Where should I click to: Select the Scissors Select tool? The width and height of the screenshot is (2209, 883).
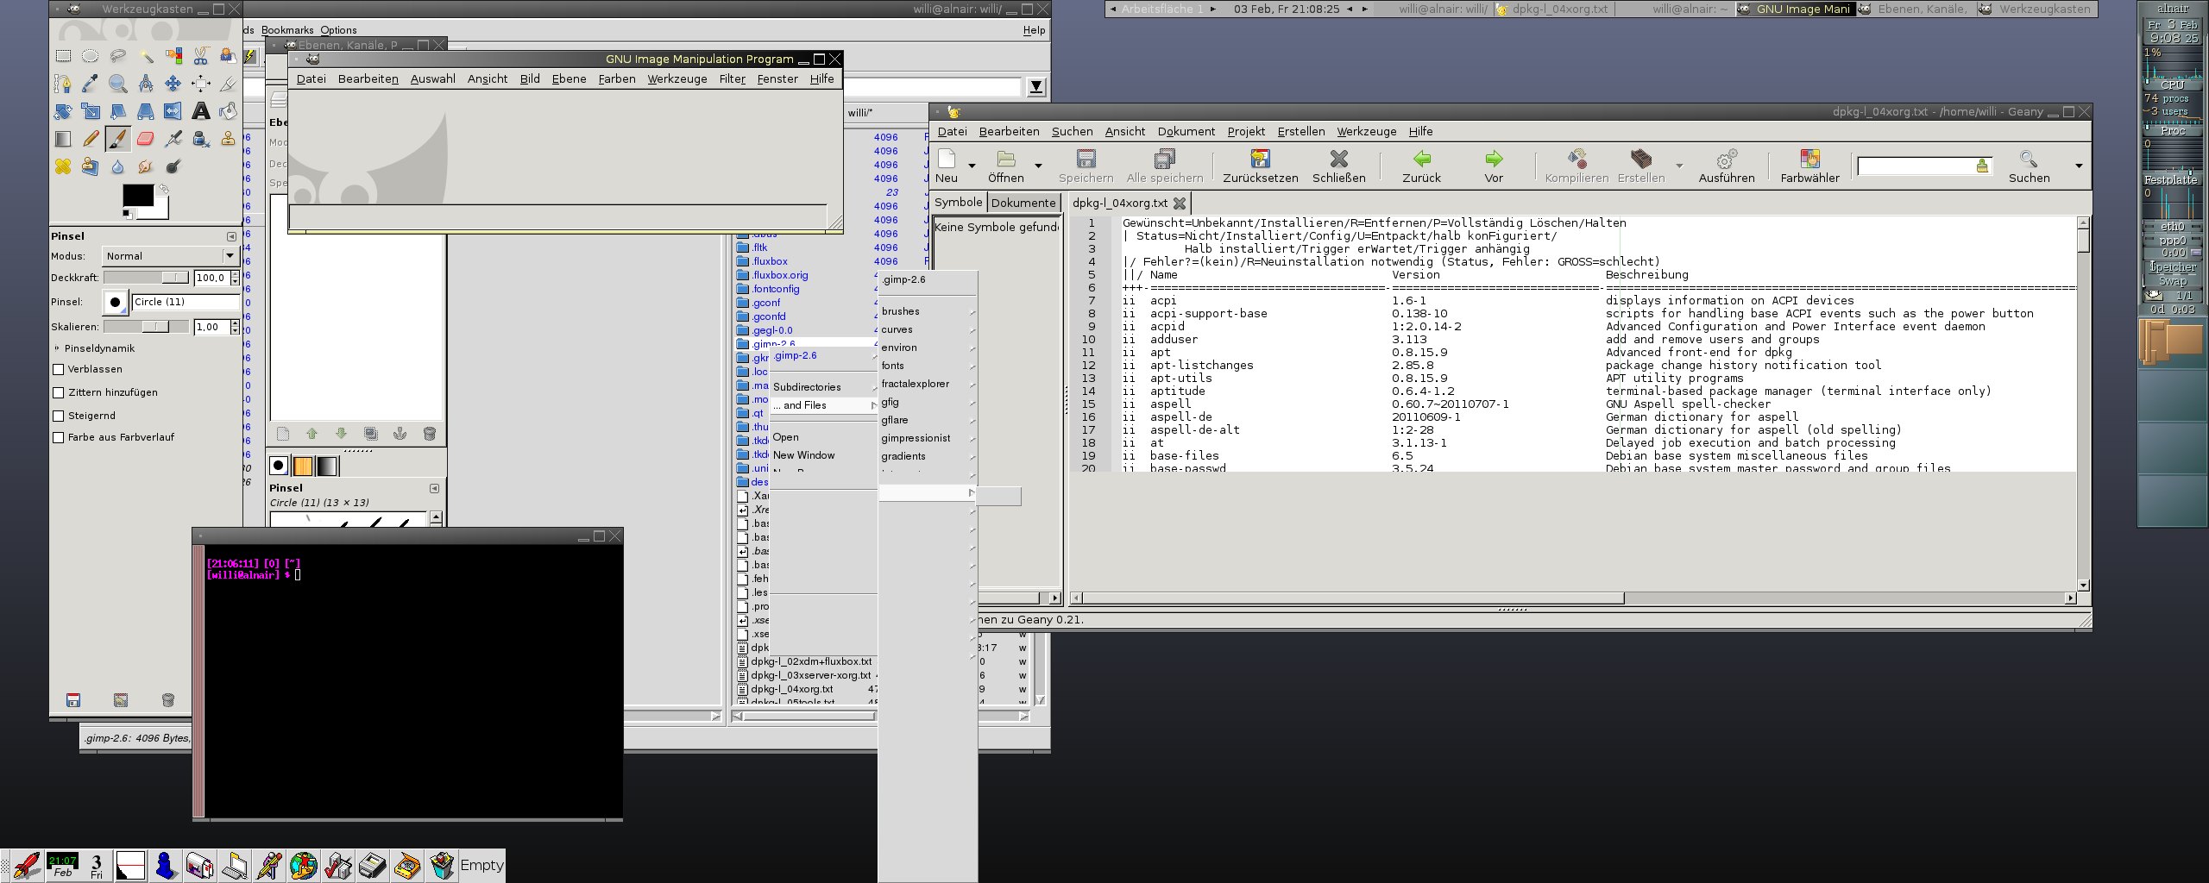[x=201, y=56]
